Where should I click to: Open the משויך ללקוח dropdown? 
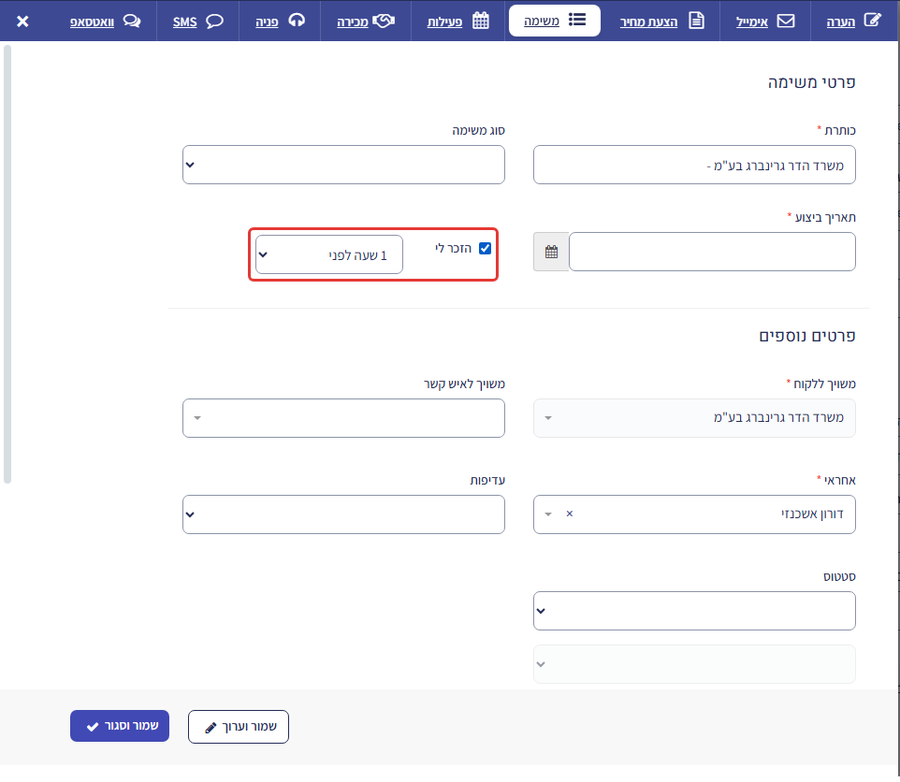(x=694, y=418)
